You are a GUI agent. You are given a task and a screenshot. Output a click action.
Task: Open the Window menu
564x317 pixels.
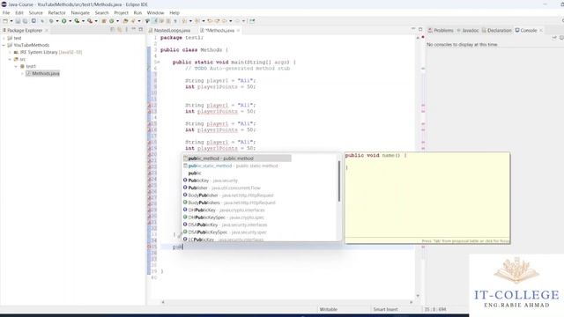pos(155,12)
